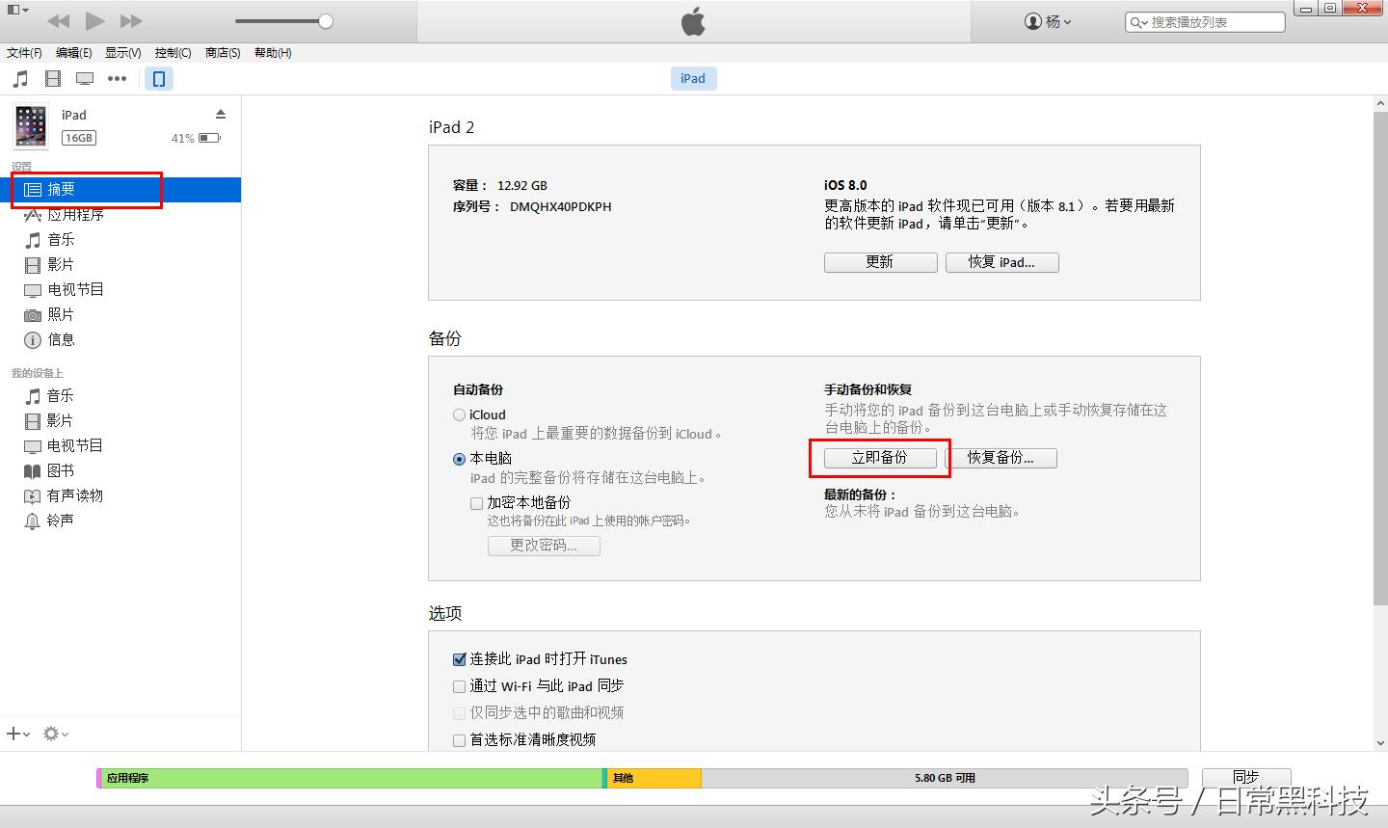Click the 41% battery indicator
Viewport: 1388px width, 828px height.
pos(196,138)
